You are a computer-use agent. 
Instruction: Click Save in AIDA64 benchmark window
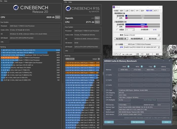pyautogui.click(x=109, y=122)
